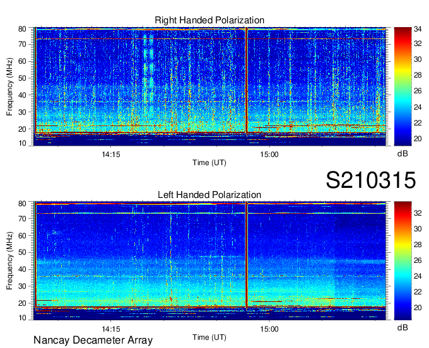Click the Right Handed plot's dB color bar
The width and height of the screenshot is (429, 348).
[403, 86]
